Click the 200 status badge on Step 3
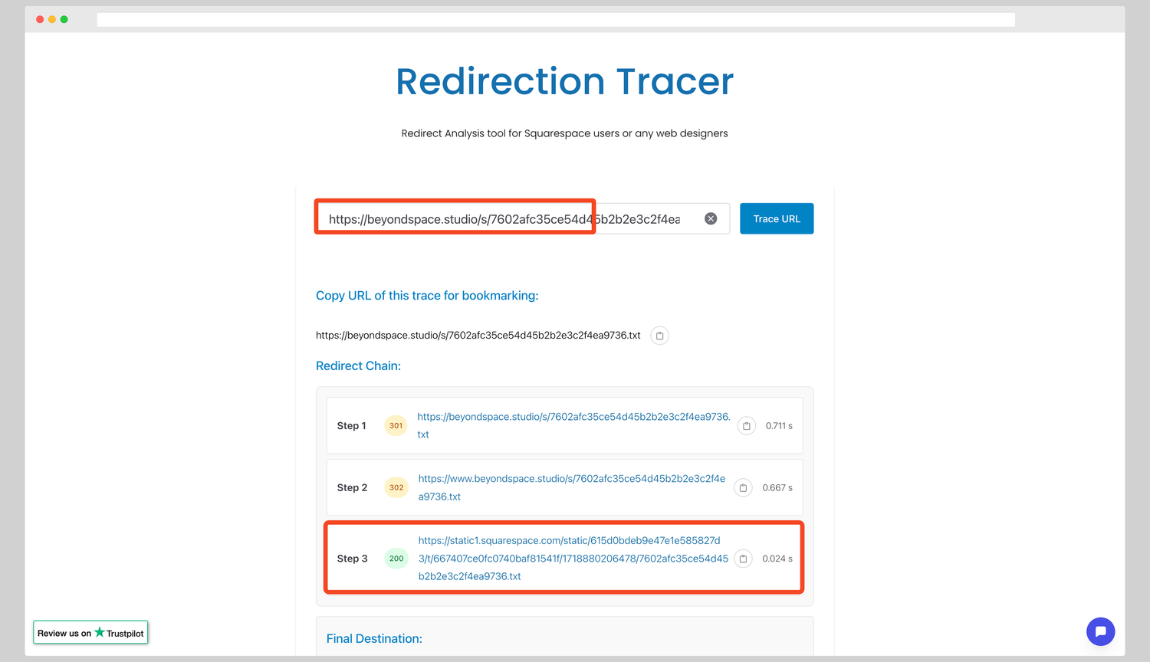Viewport: 1150px width, 662px height. coord(396,559)
